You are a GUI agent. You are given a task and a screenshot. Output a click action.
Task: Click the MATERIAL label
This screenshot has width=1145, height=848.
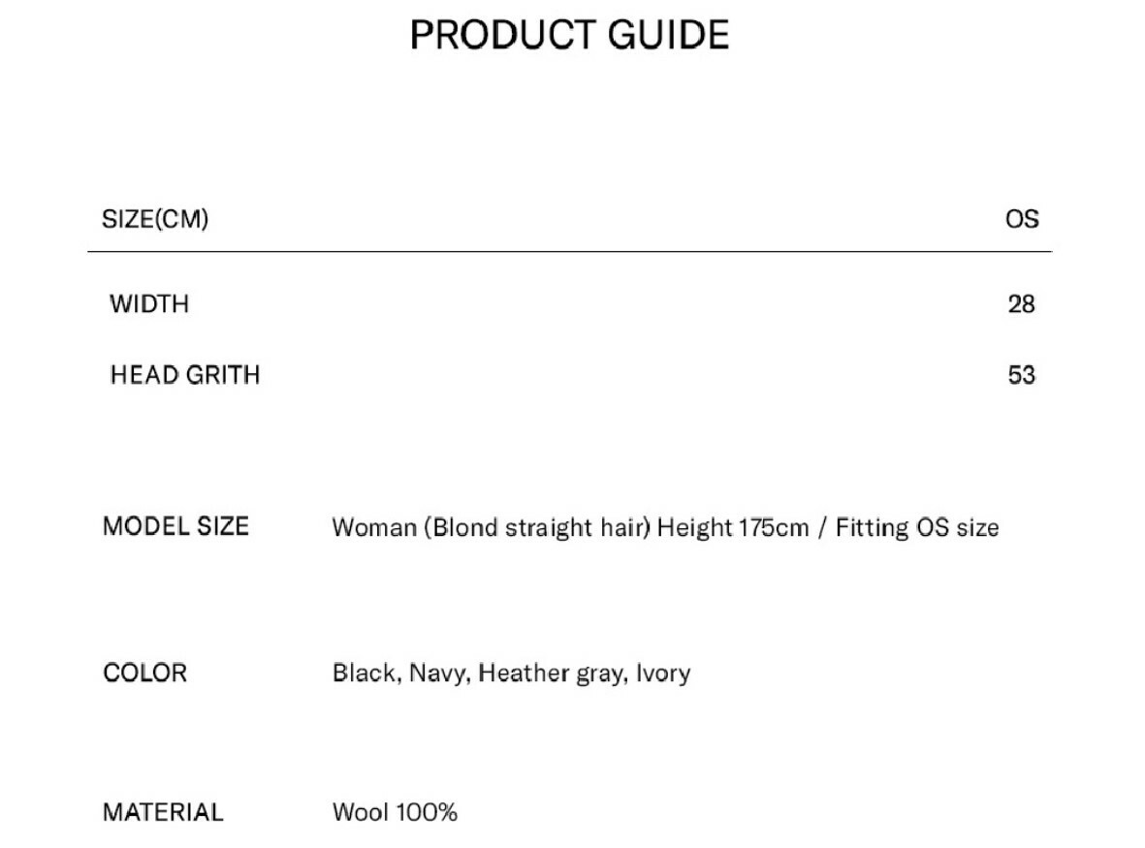click(x=163, y=812)
